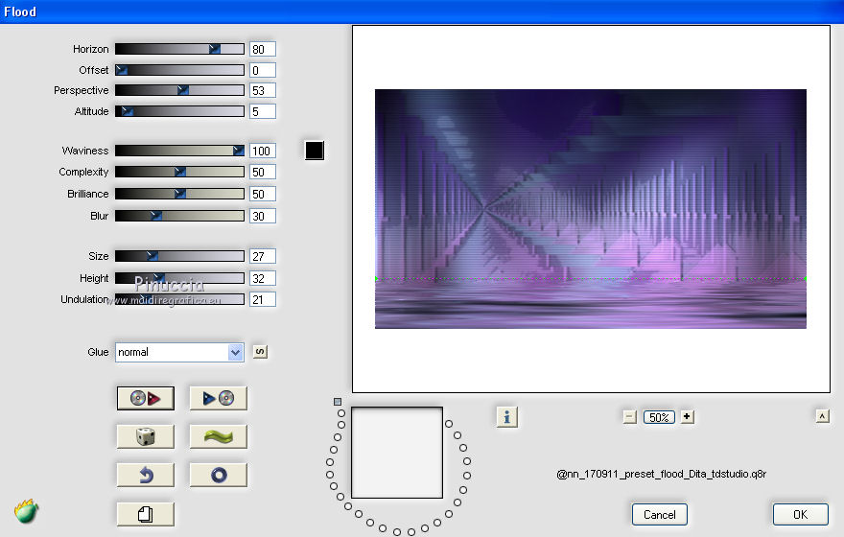The width and height of the screenshot is (844, 537).
Task: Click the Height value field showing 32
Action: [x=263, y=278]
